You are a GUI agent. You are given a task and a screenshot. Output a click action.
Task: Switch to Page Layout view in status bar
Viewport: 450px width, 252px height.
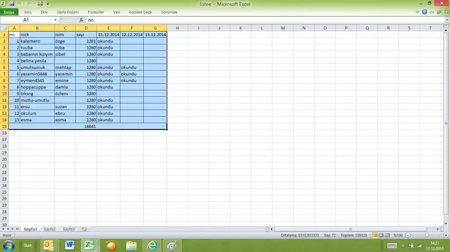click(381, 236)
